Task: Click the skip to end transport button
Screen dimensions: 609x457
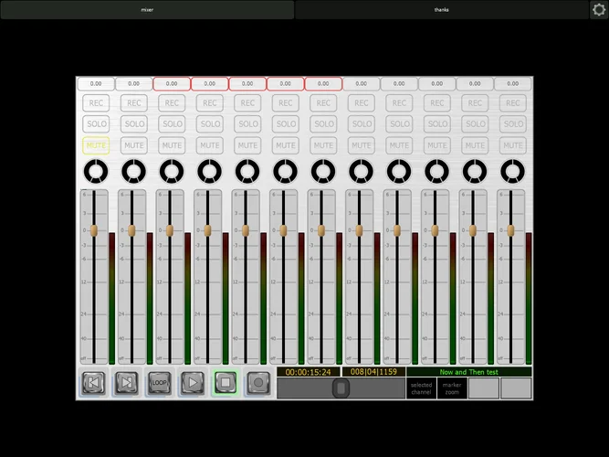Action: [x=127, y=382]
